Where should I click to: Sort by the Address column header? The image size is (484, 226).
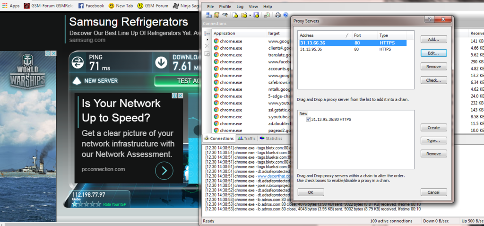pos(325,35)
